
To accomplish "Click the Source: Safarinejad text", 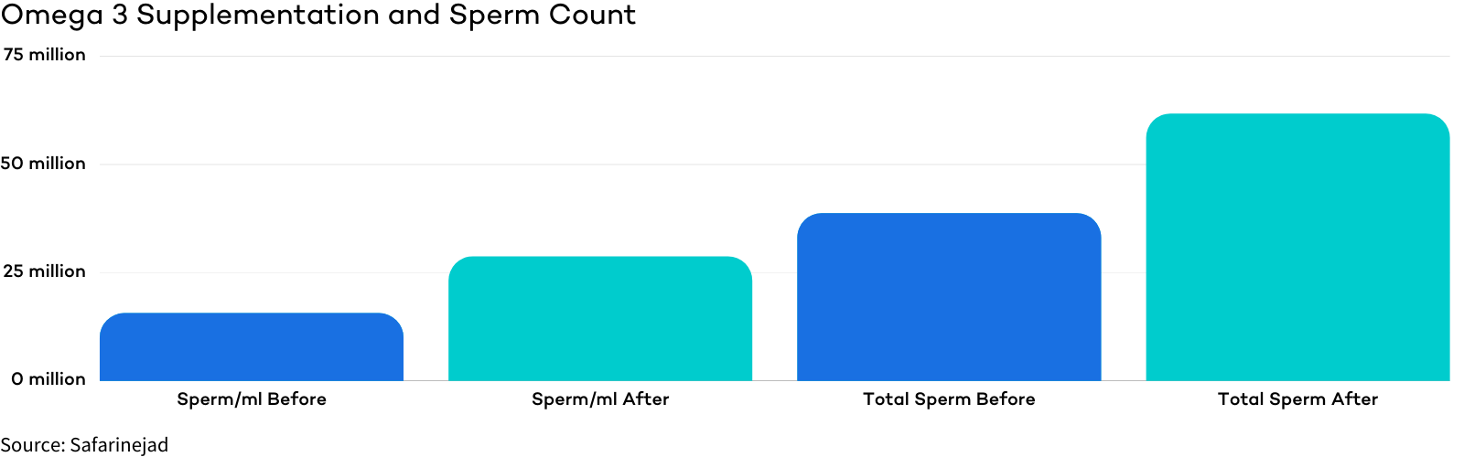I will [84, 445].
